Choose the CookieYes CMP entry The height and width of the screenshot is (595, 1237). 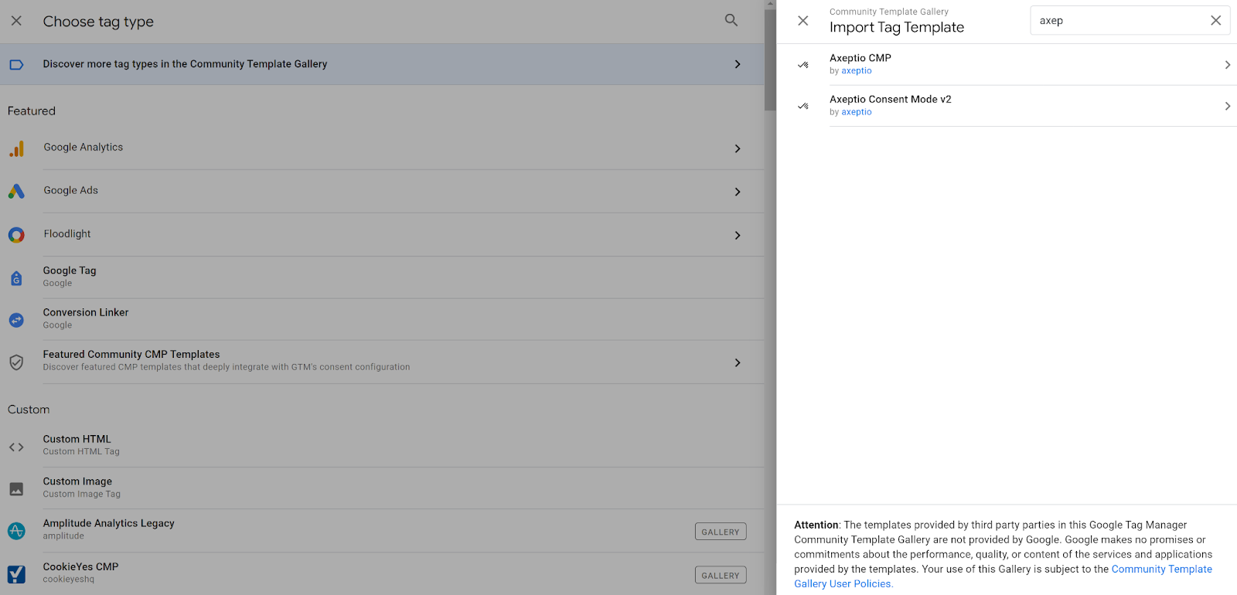pyautogui.click(x=382, y=573)
